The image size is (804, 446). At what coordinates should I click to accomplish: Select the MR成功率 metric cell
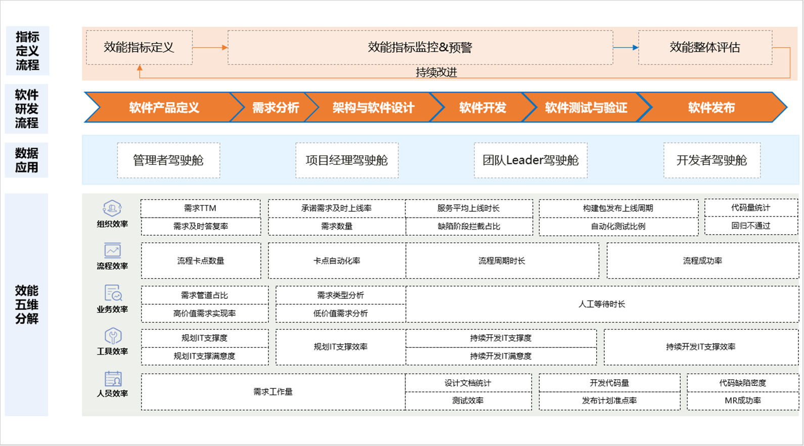coord(742,400)
